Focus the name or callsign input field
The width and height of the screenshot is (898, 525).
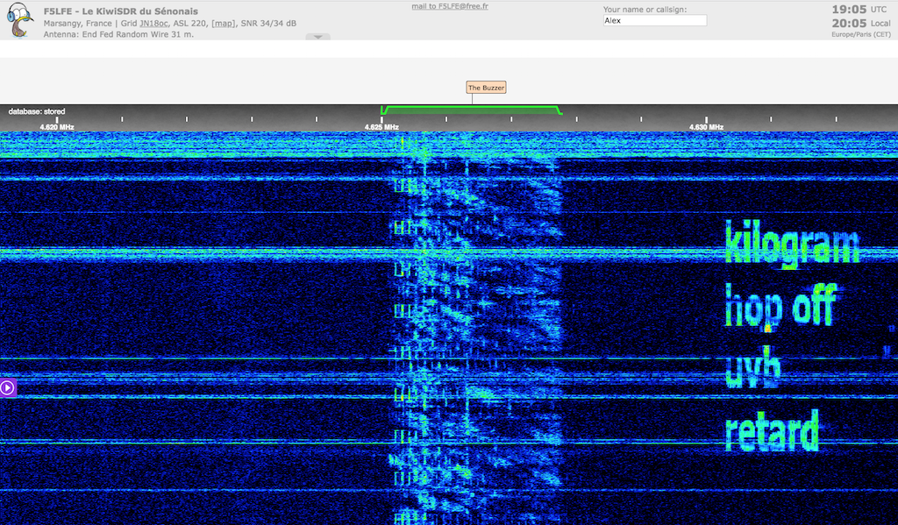pos(654,20)
